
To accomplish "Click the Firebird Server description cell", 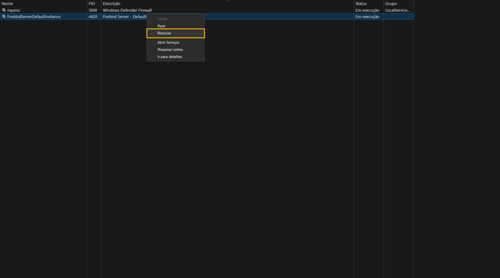I will click(125, 17).
